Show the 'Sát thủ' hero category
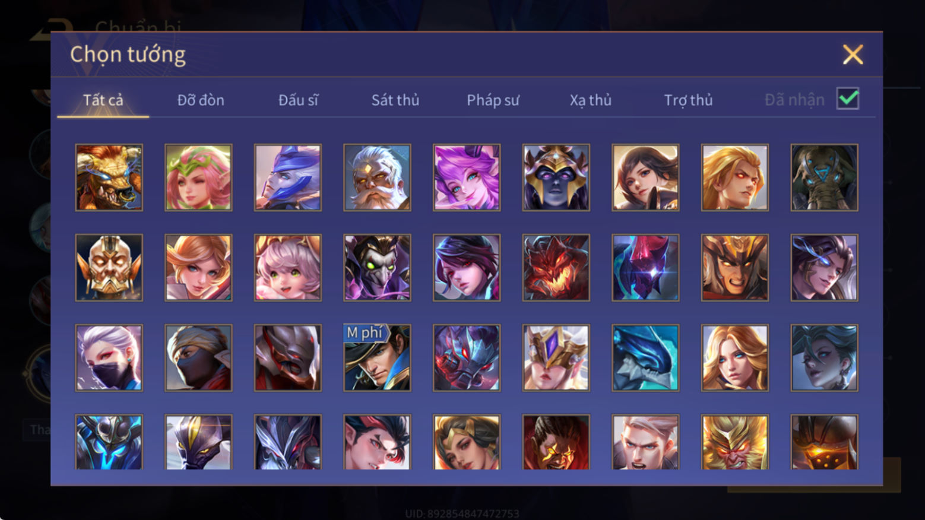 (395, 100)
